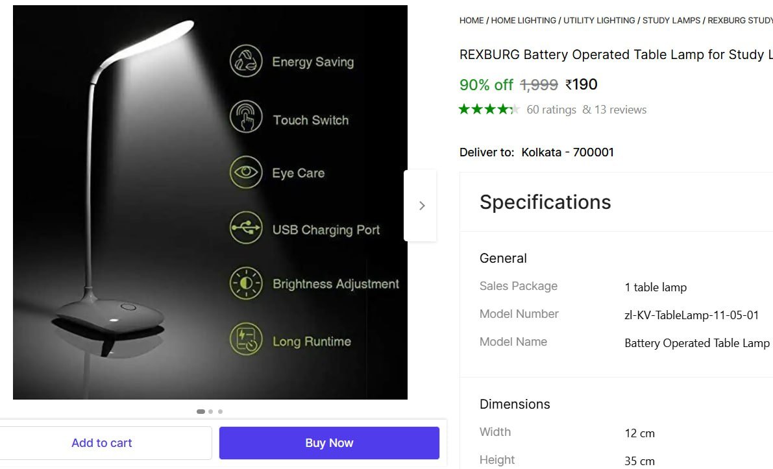
Task: Open the 13 reviews link
Action: [620, 110]
